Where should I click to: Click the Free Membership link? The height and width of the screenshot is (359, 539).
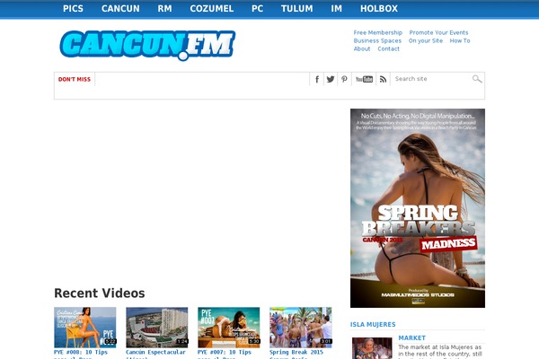378,32
